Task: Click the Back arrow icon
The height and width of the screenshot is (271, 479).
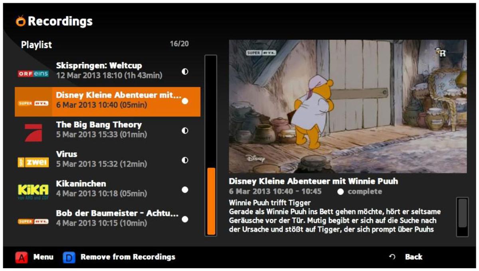Action: 392,257
